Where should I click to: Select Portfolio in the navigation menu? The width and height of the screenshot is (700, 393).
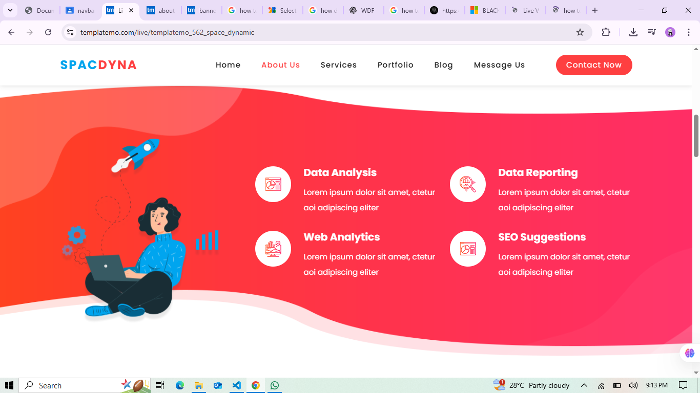pos(396,65)
